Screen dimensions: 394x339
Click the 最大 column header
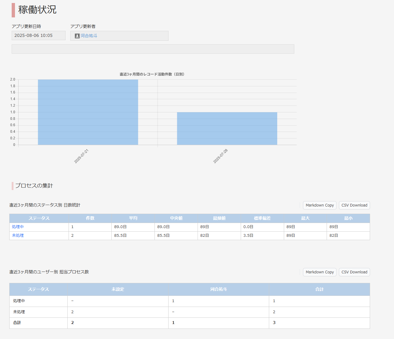(305, 218)
